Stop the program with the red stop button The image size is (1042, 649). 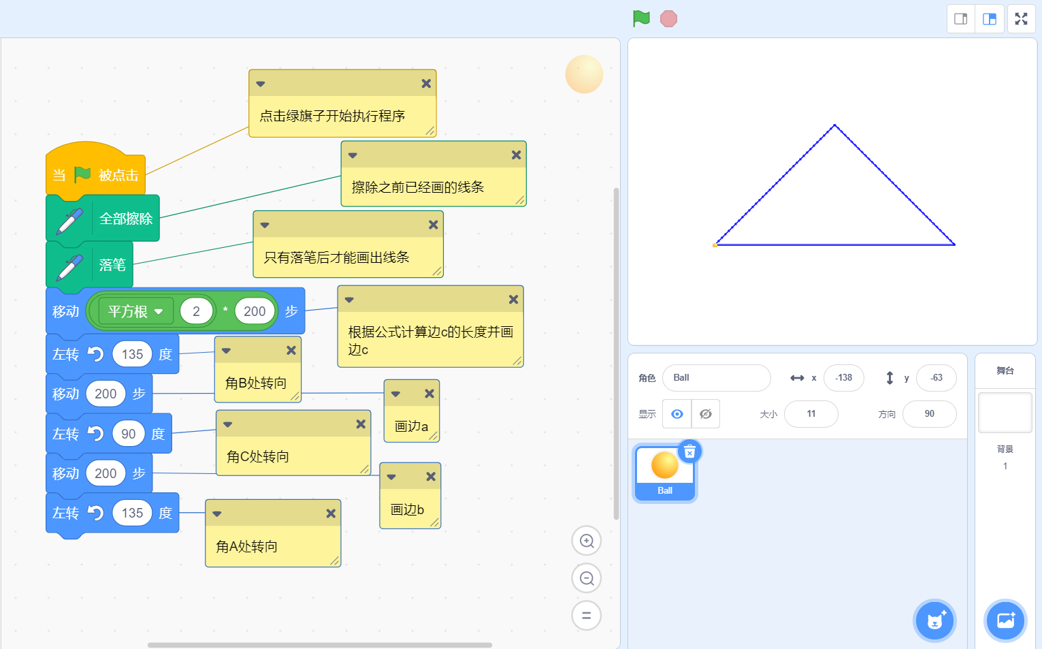(668, 18)
